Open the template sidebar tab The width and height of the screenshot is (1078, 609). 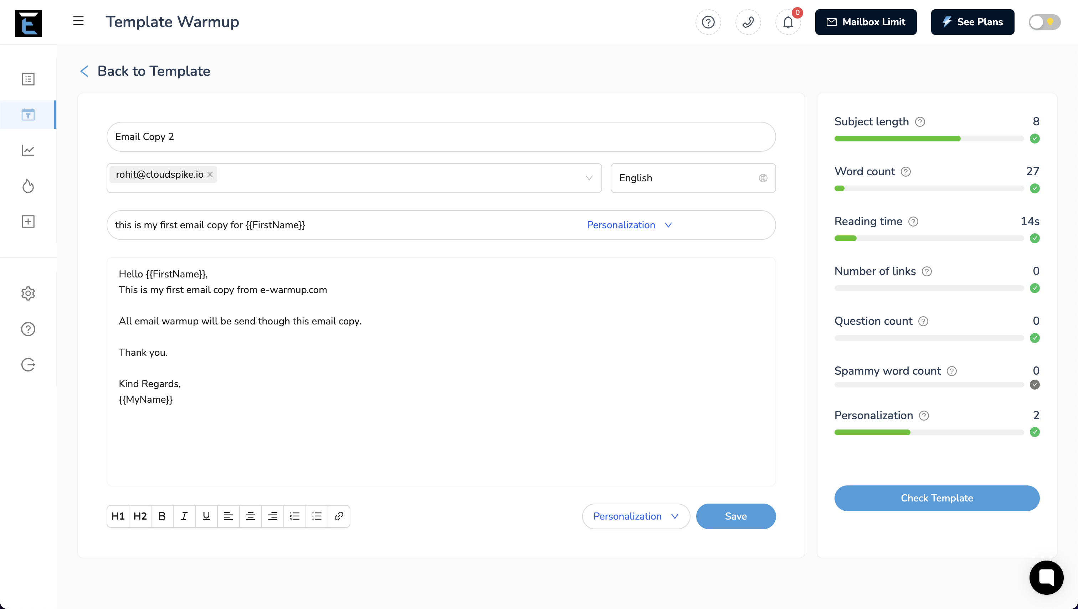tap(28, 115)
